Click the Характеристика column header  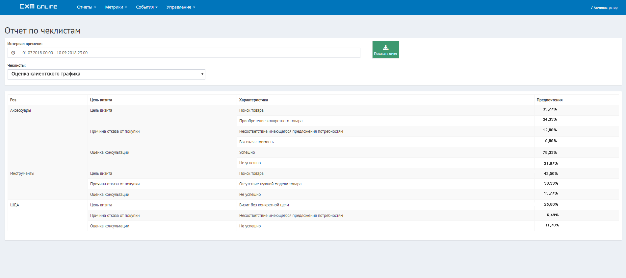(253, 100)
